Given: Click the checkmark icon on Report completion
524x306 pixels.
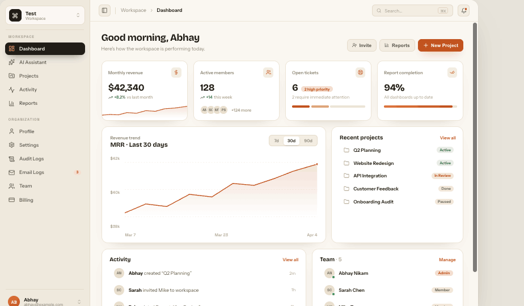Looking at the screenshot, I should (x=452, y=73).
